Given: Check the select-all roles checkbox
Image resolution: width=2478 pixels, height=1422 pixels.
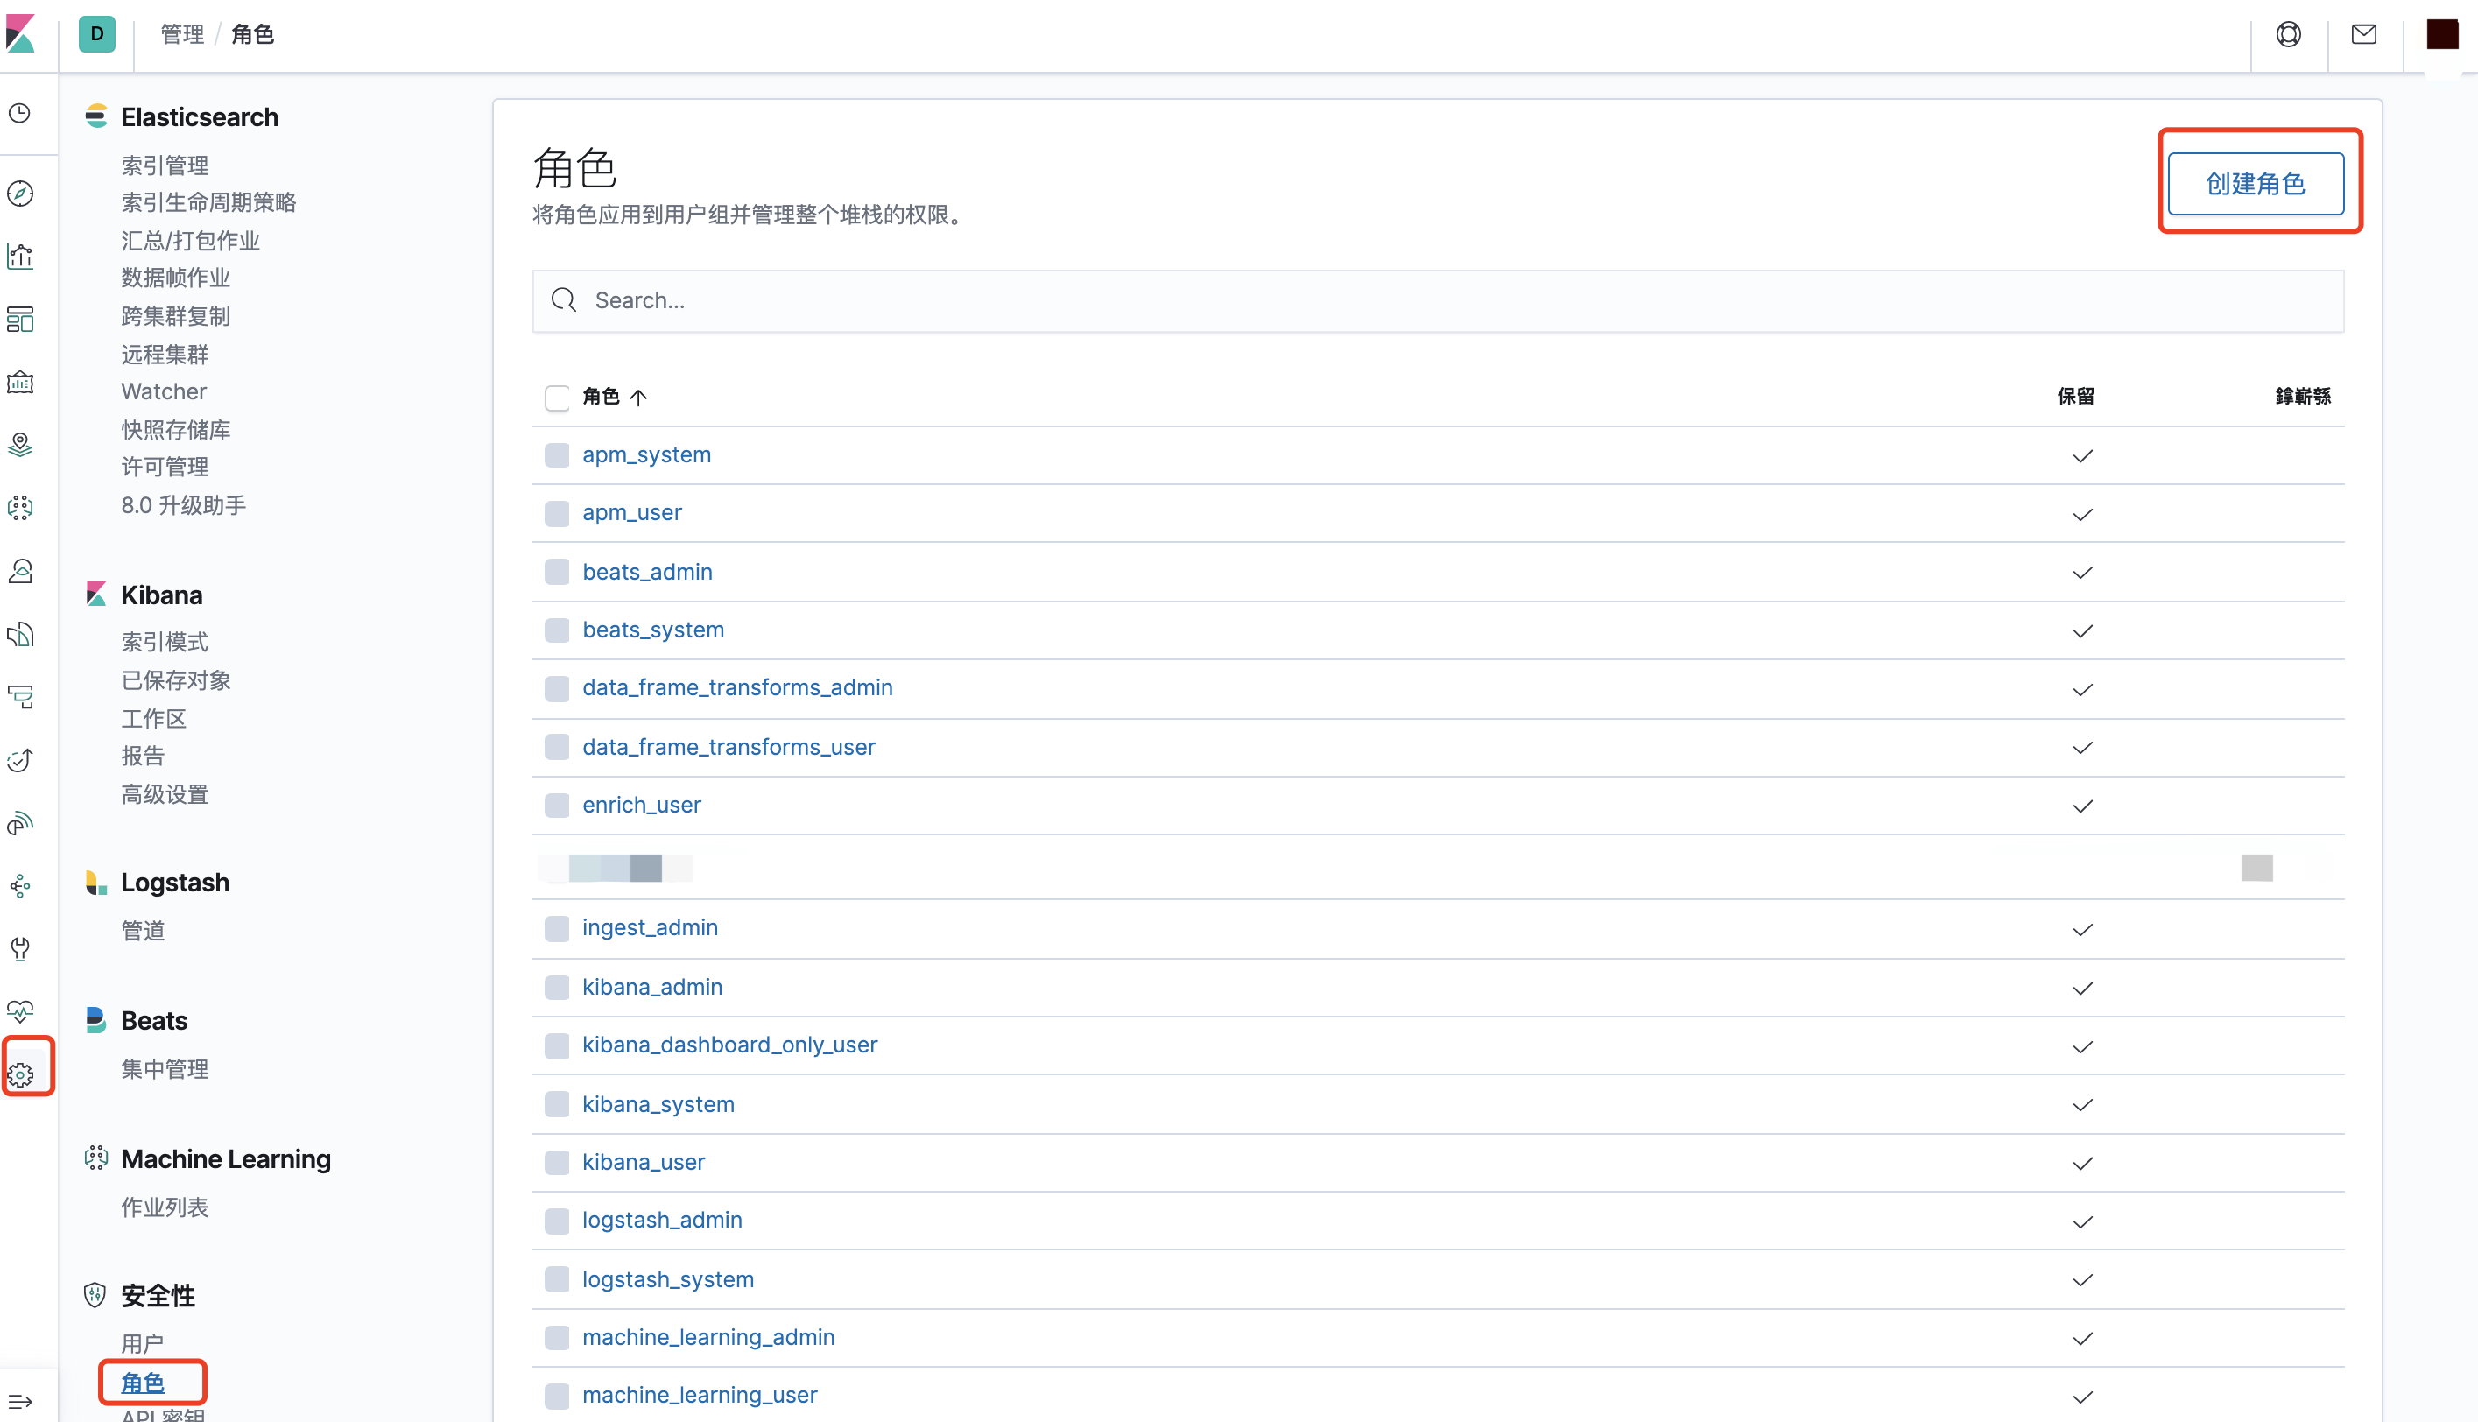Looking at the screenshot, I should point(557,398).
